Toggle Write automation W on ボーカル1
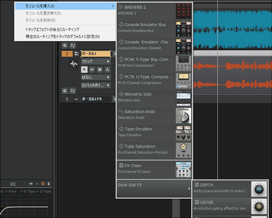 92,70
